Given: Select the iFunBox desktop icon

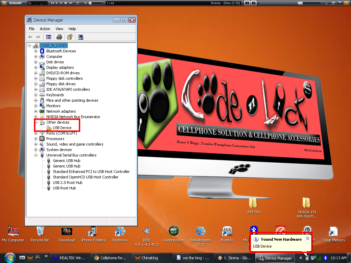Looking at the screenshot, I should click(x=227, y=234).
